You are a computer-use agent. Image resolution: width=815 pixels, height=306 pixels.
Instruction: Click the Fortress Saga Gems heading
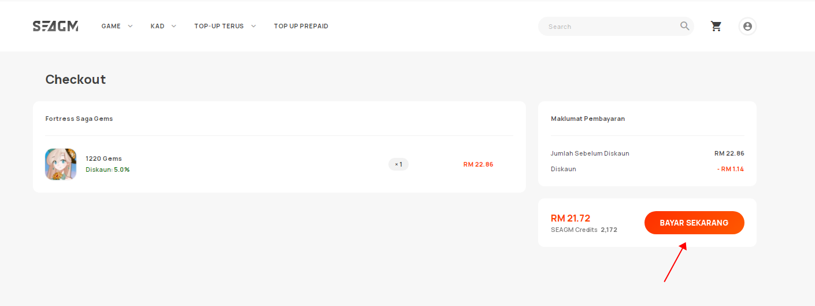tap(79, 119)
